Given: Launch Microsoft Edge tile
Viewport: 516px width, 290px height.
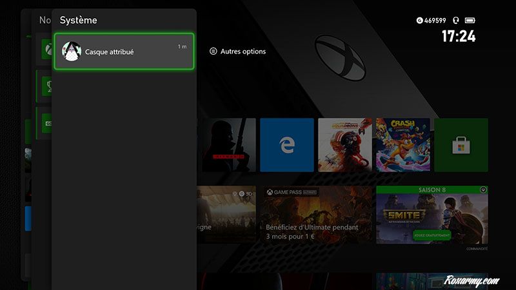Looking at the screenshot, I should point(286,145).
